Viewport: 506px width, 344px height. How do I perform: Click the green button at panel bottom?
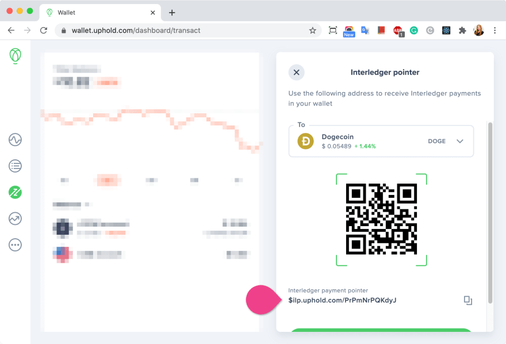(381, 330)
